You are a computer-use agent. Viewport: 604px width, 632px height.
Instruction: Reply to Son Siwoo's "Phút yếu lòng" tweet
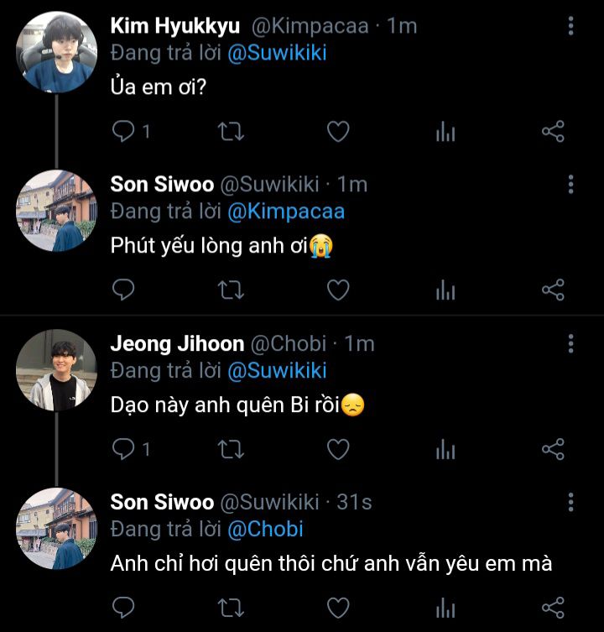(x=124, y=290)
